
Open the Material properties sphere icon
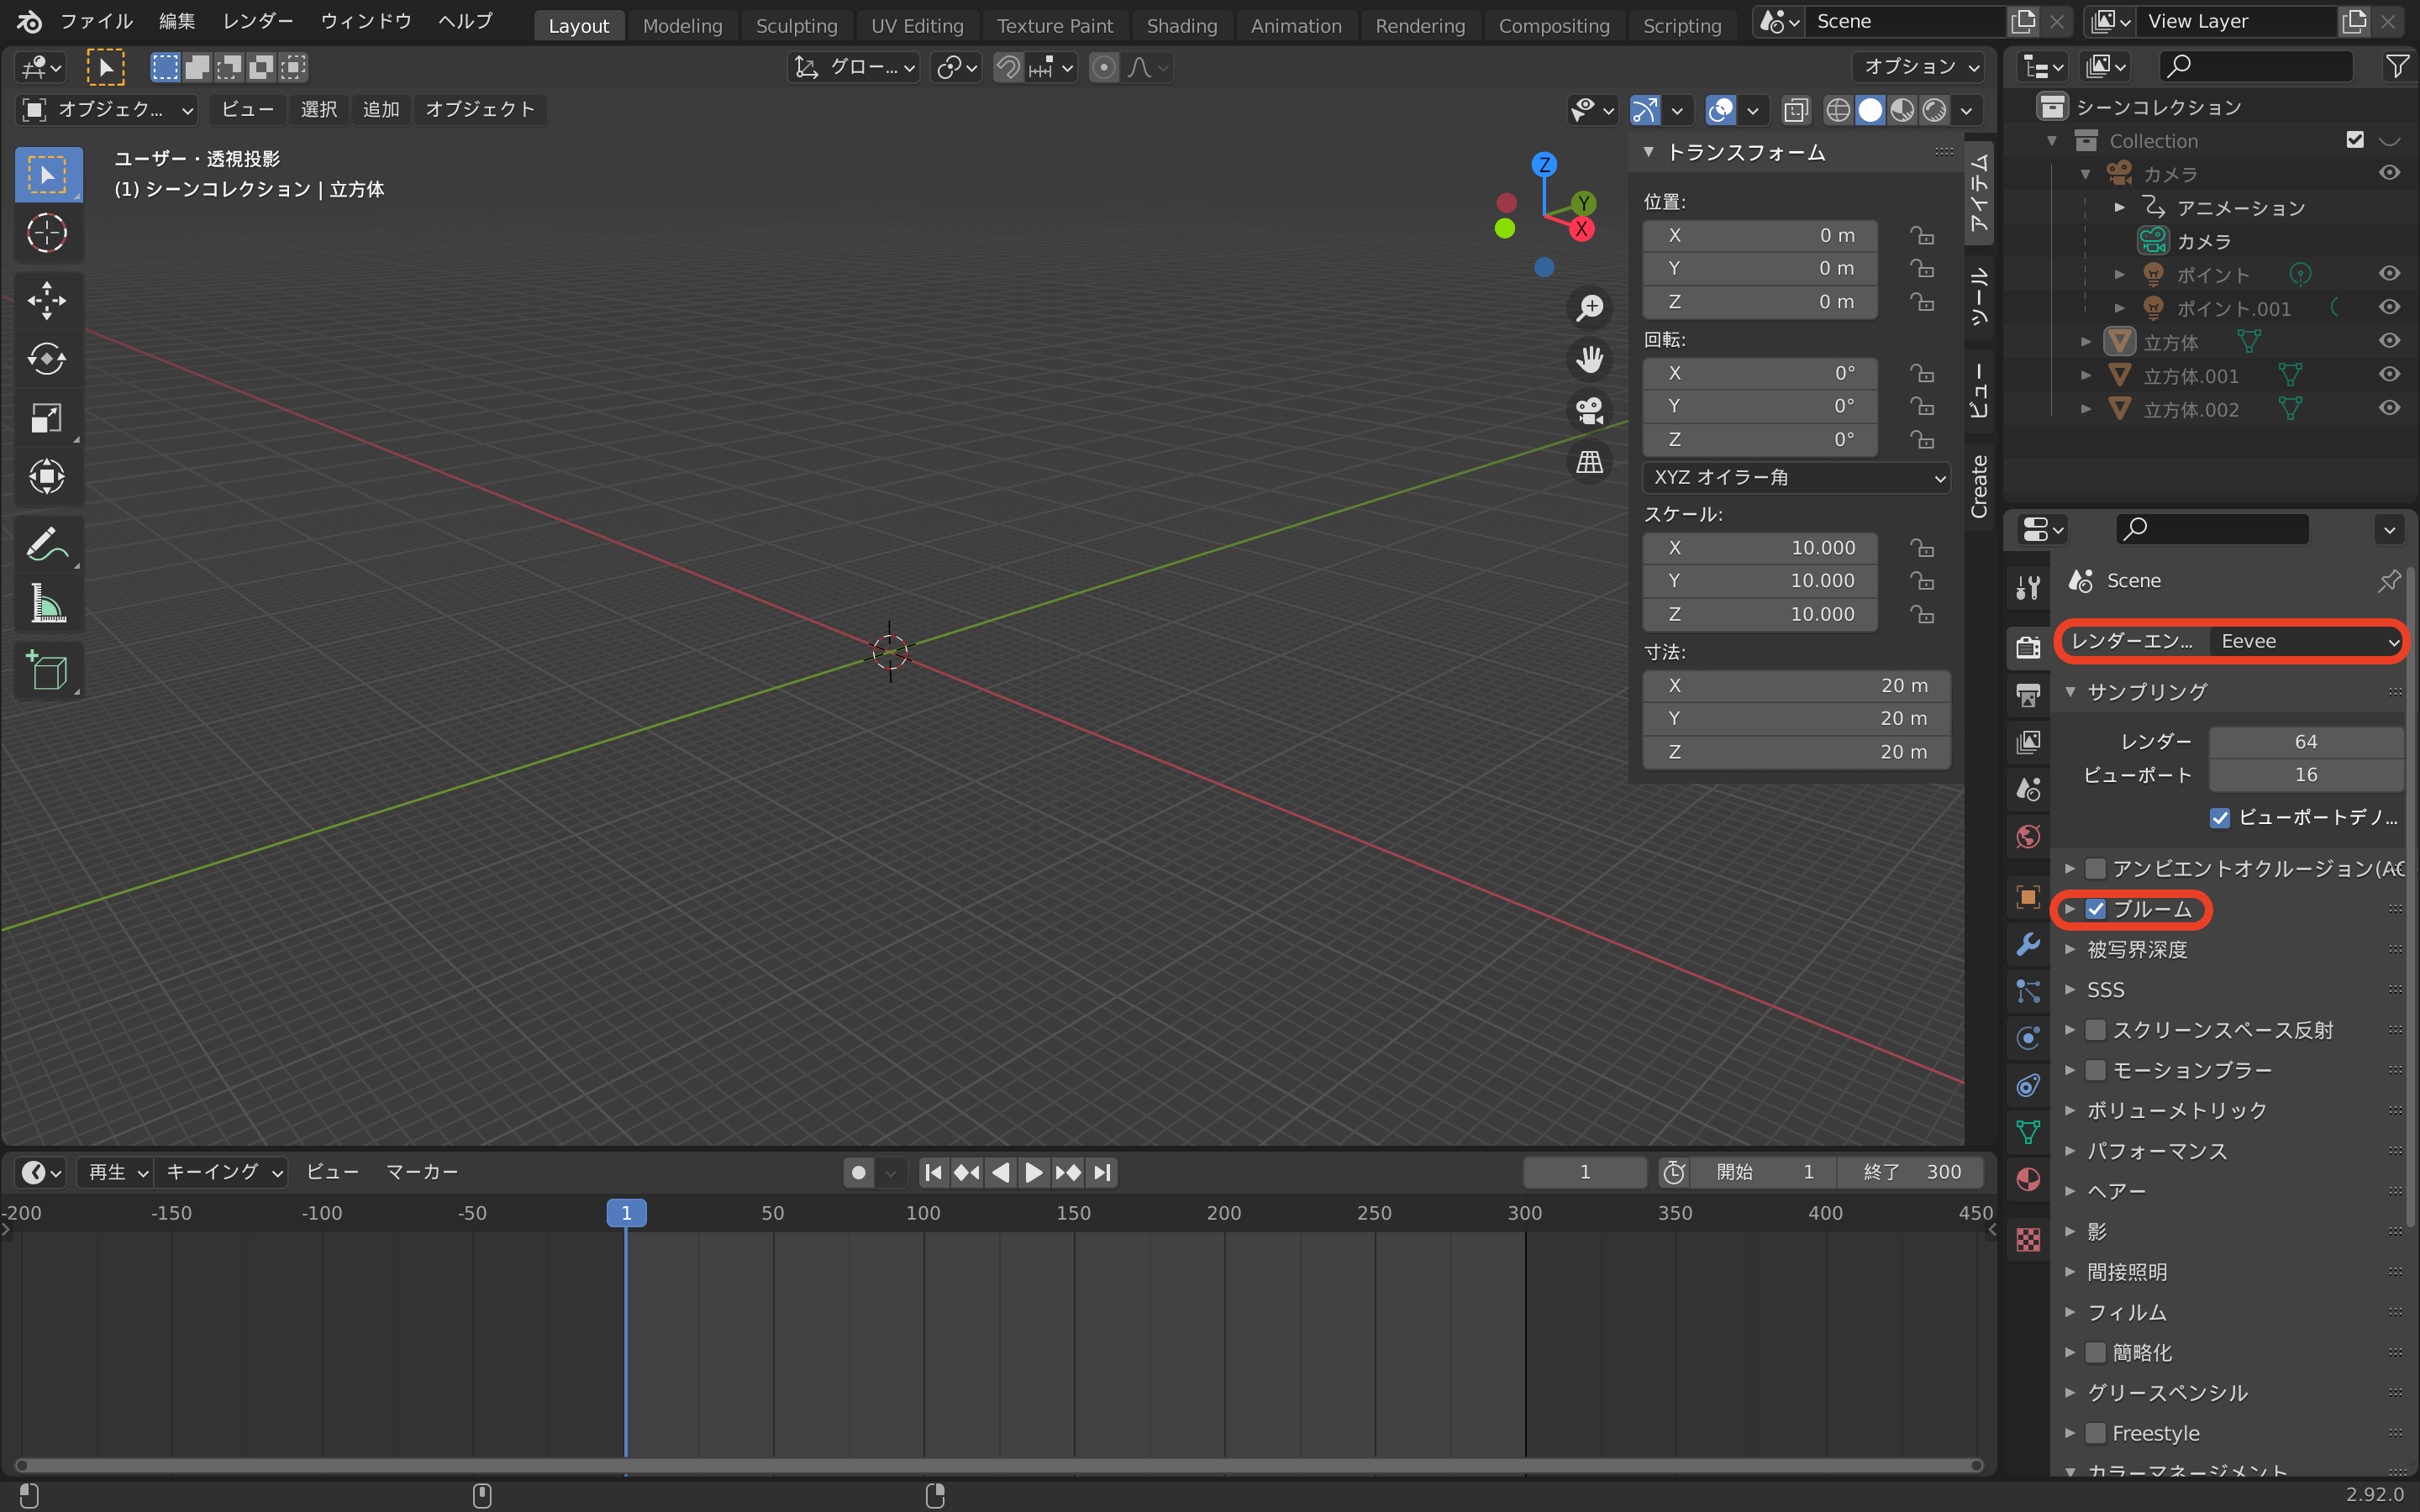(2028, 1180)
